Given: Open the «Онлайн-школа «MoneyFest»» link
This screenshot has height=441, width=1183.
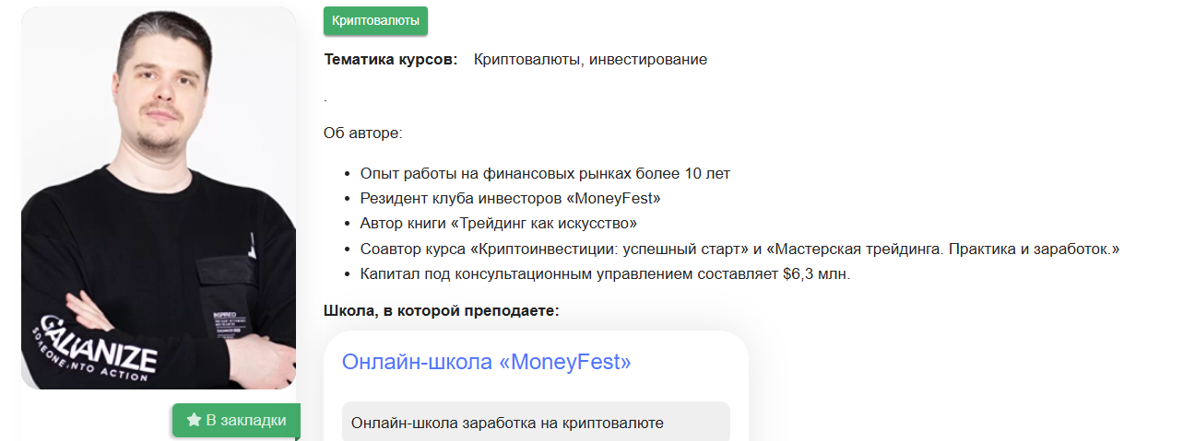Looking at the screenshot, I should [x=486, y=362].
